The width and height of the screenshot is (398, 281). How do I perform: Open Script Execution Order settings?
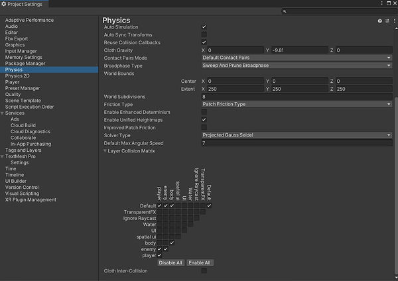29,107
